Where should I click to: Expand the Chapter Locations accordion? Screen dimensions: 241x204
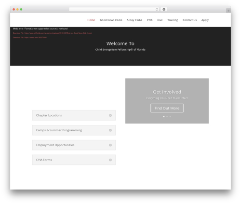(74, 115)
